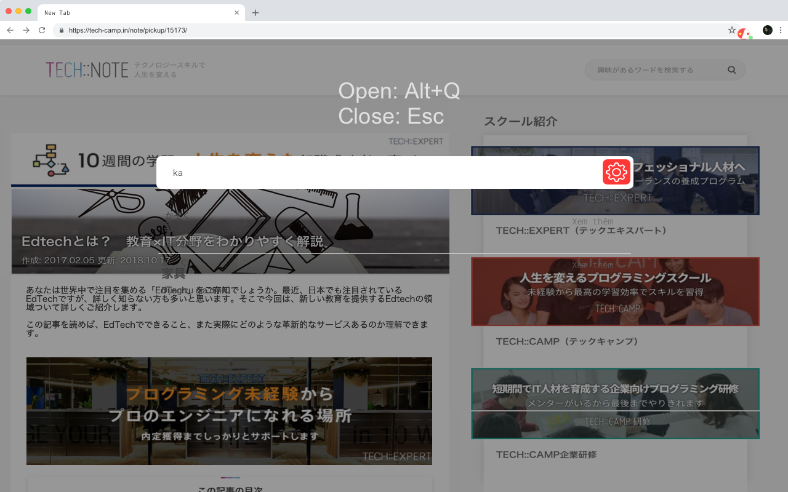The width and height of the screenshot is (788, 492).
Task: Click the top 10週間 TECH::EXPERT banner
Action: 230,160
